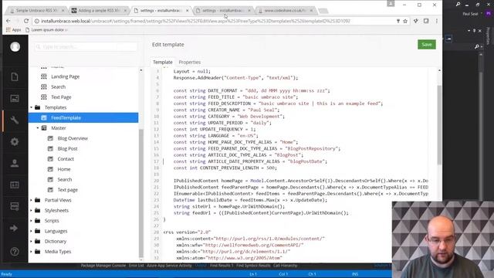Open the Lorem ipsum dolor bookmark
The width and height of the screenshot is (494, 278).
point(46,29)
